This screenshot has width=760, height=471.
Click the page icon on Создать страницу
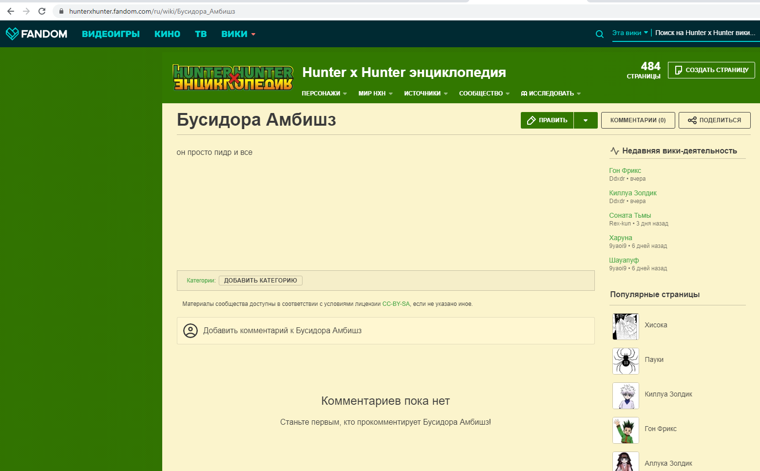pos(679,70)
